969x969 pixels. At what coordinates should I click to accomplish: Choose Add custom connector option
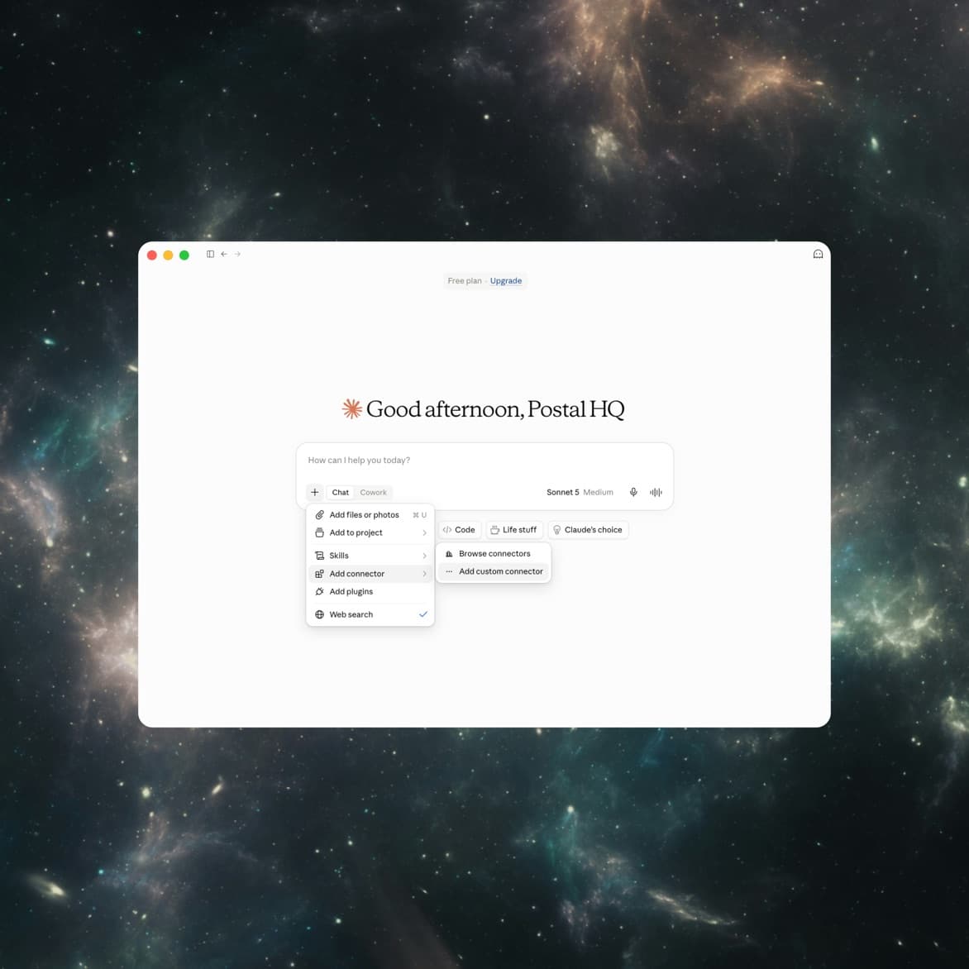[493, 571]
